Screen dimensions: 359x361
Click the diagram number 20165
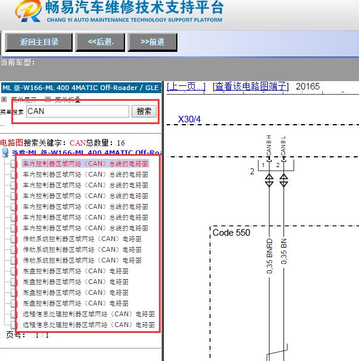tap(308, 87)
